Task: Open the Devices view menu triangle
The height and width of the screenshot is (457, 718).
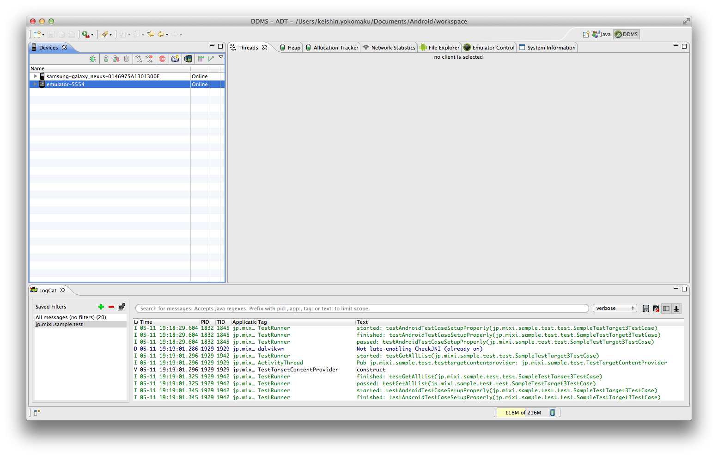Action: coord(221,57)
